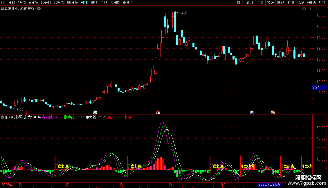
Task: Select the 60分钟 period tab
Action: (72, 3)
